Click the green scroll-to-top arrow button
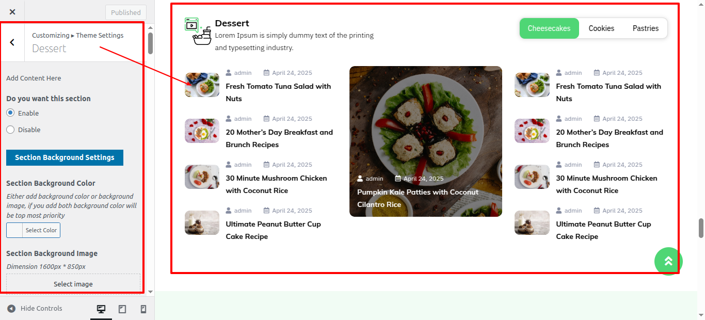The image size is (705, 320). coord(668,261)
